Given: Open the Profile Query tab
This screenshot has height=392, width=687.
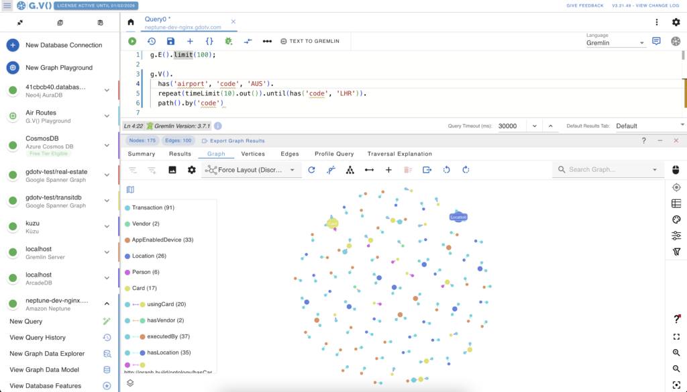Looking at the screenshot, I should [x=334, y=154].
